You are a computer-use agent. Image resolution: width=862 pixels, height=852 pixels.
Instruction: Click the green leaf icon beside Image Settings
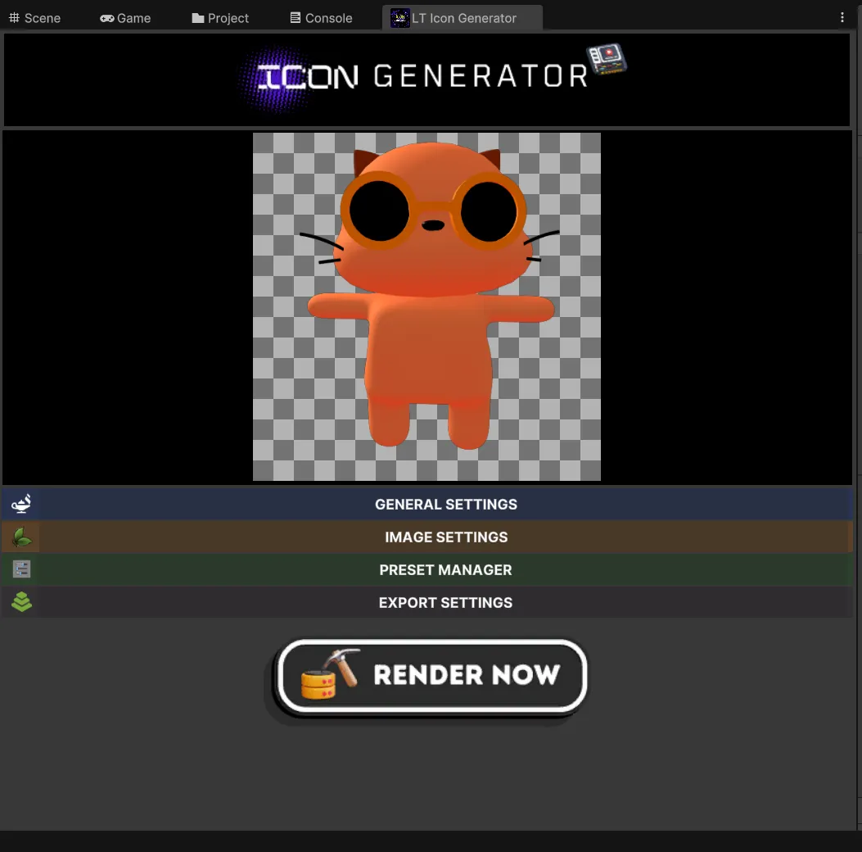(20, 537)
